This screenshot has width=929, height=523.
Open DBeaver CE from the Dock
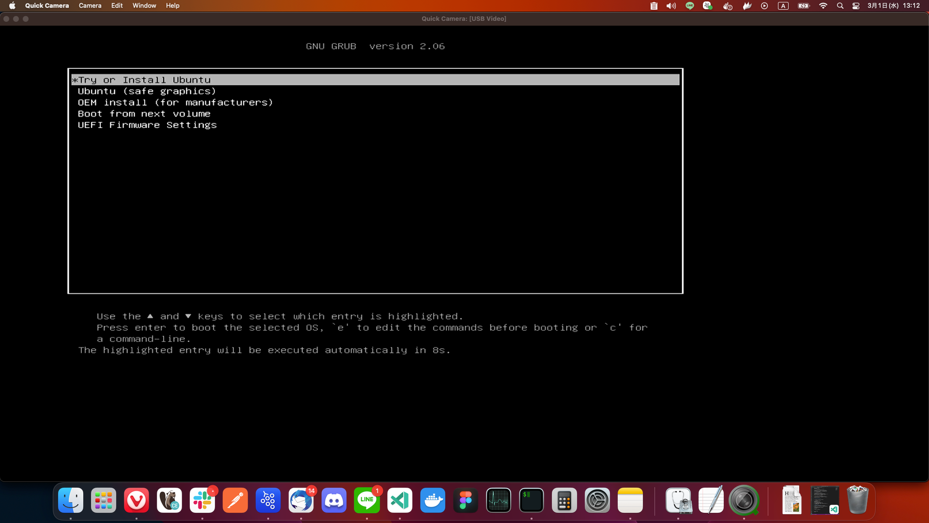(169, 500)
